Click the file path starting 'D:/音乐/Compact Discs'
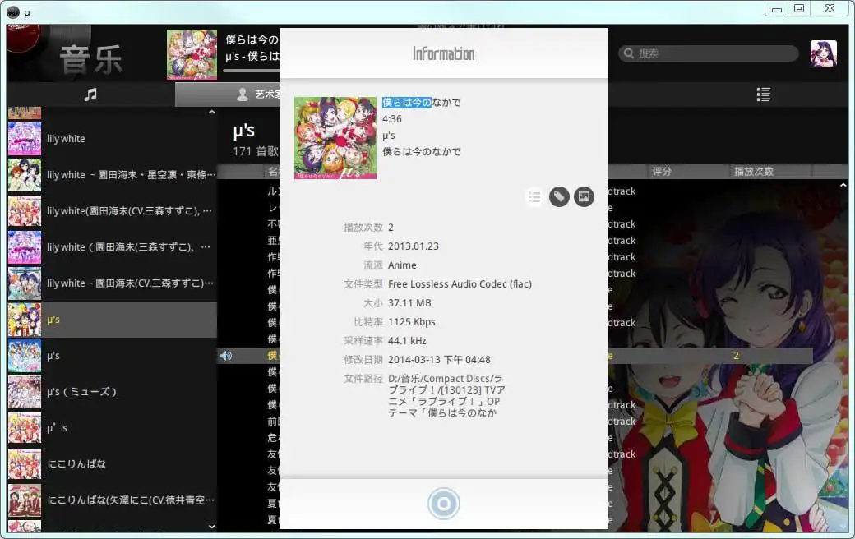855x539 pixels. coord(446,396)
